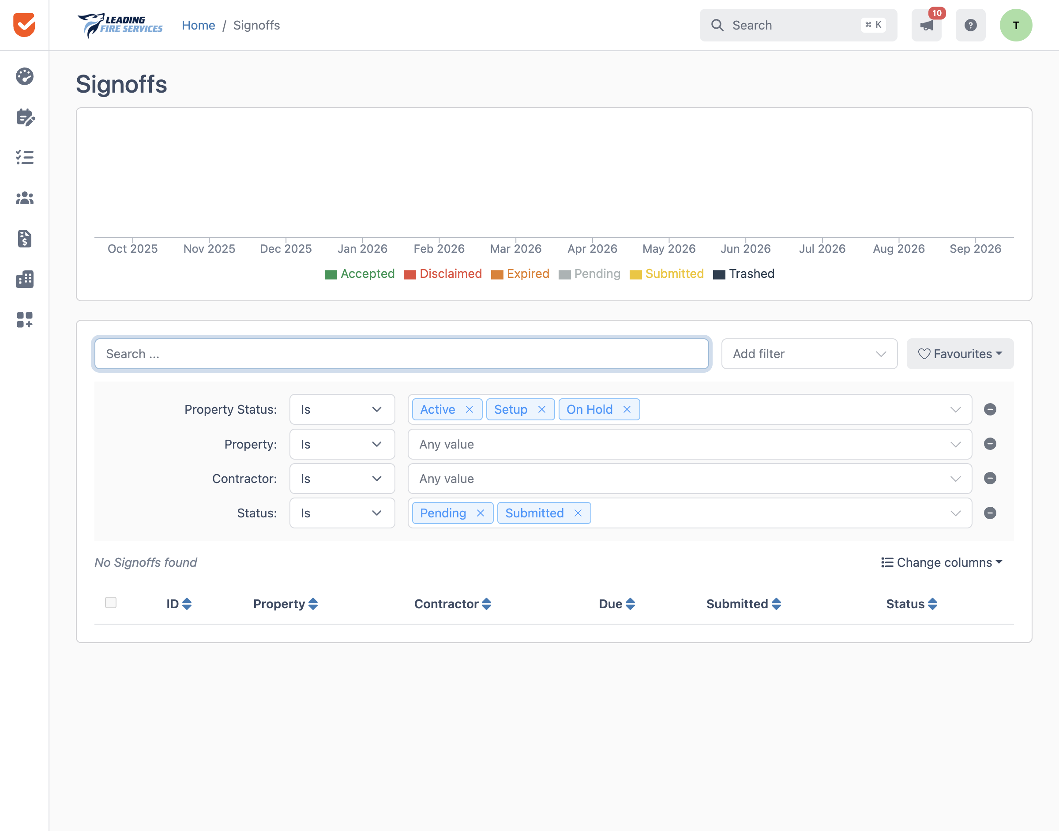
Task: Open the properties building icon in sidebar
Action: point(24,279)
